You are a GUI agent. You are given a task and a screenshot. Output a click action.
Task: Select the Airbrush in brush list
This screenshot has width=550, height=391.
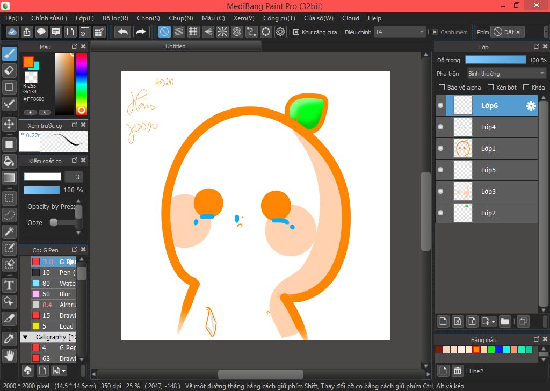pos(53,305)
